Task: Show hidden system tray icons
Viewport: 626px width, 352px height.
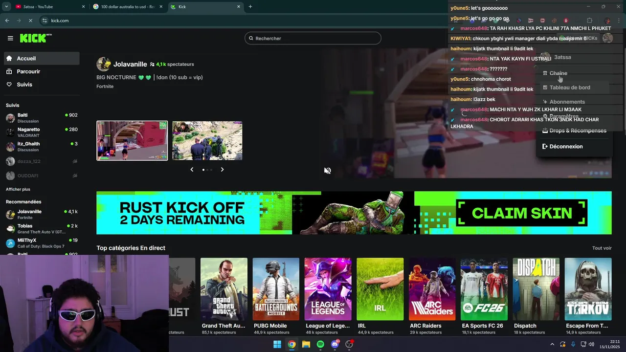Action: (x=552, y=344)
